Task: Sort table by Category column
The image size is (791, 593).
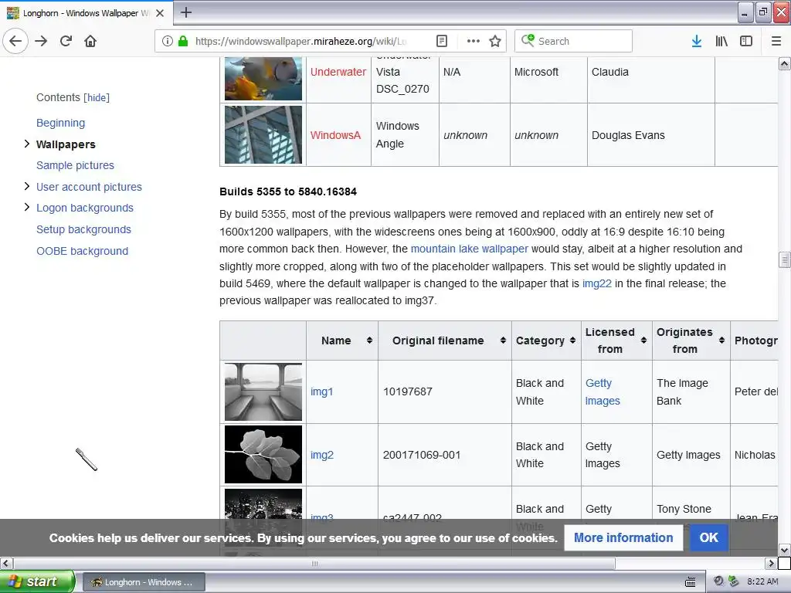Action: tap(546, 341)
